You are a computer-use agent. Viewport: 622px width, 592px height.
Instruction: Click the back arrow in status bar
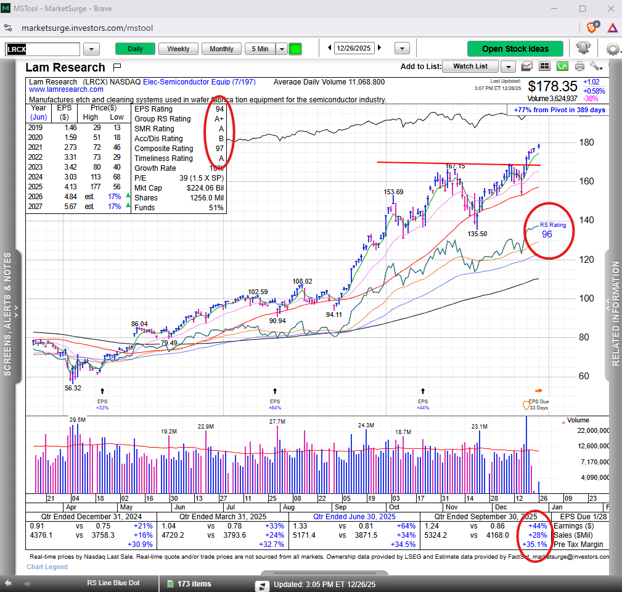tap(8, 583)
